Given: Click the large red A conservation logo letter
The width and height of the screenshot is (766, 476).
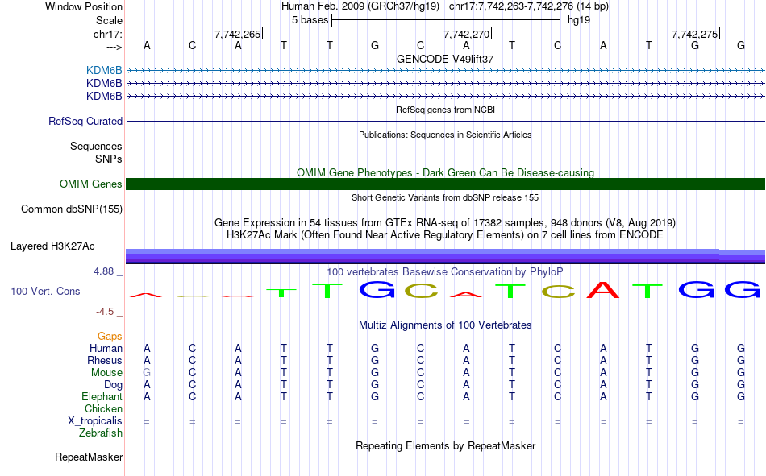Looking at the screenshot, I should pyautogui.click(x=603, y=290).
